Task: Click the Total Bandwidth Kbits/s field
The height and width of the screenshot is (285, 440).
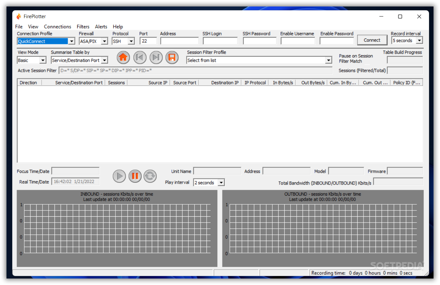Action: point(398,182)
